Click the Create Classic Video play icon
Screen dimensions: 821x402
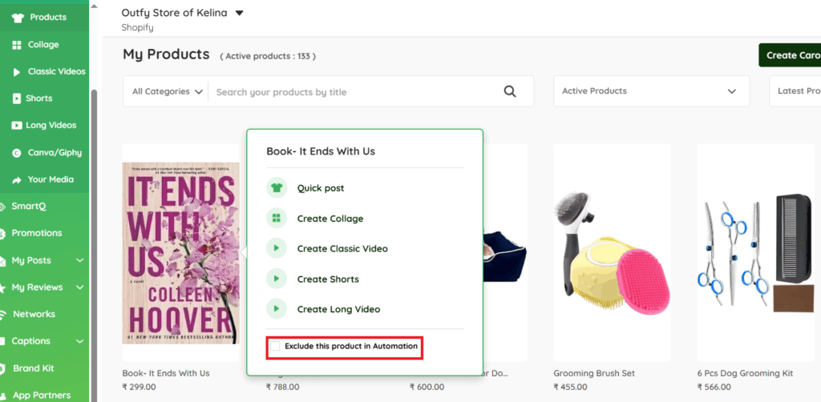pos(276,249)
